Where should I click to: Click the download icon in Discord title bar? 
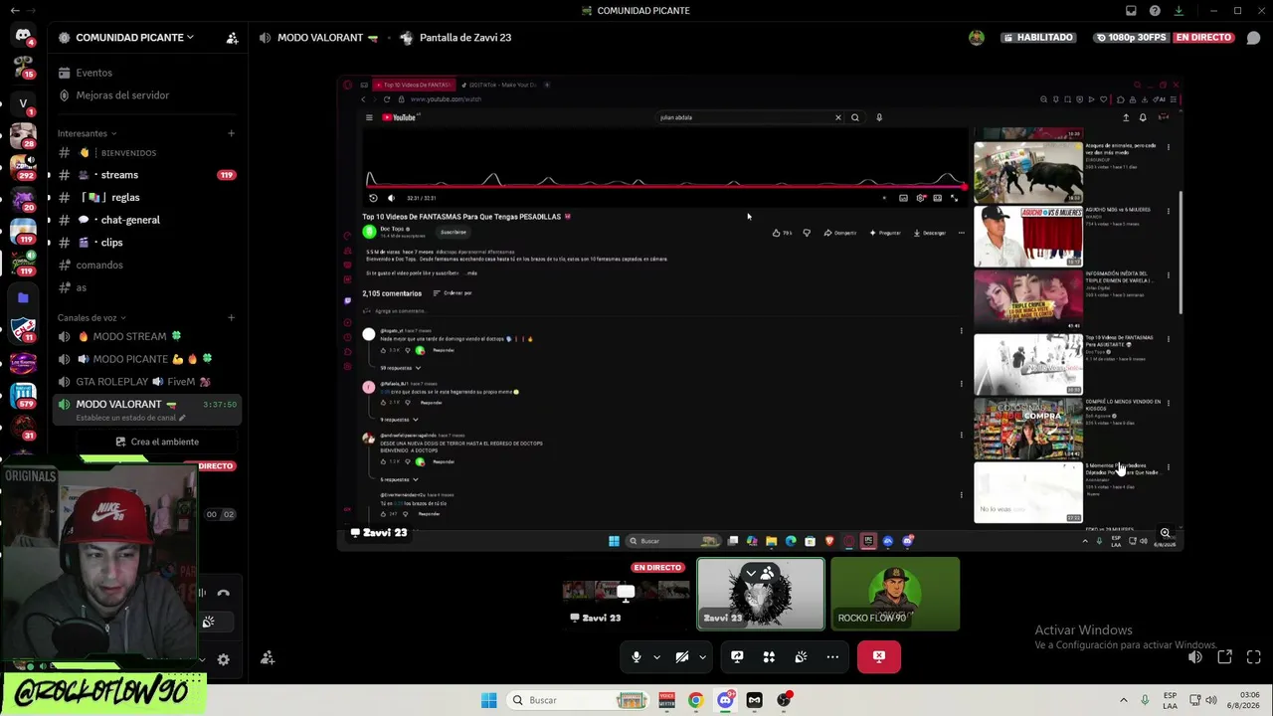pyautogui.click(x=1179, y=11)
